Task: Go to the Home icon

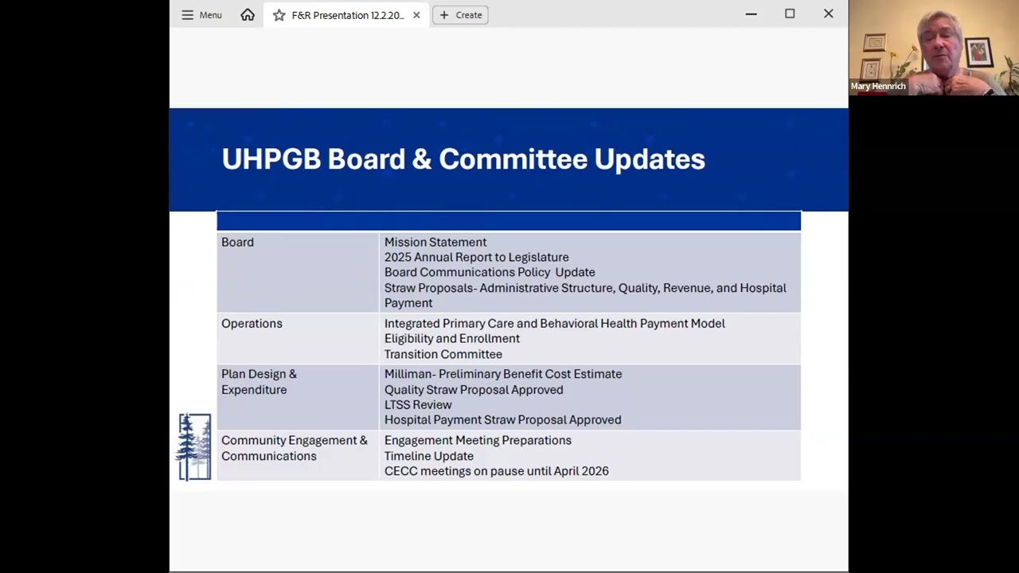Action: pos(248,15)
